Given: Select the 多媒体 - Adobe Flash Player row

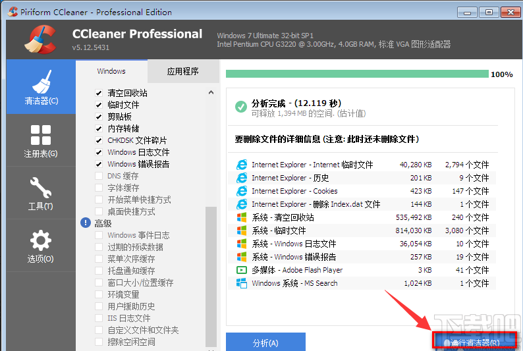Looking at the screenshot, I should (x=362, y=270).
